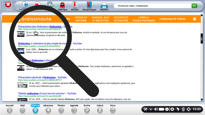Image resolution: width=205 pixels, height=115 pixels.
Task: Click the Recherche vidéo address field
Action: (153, 6)
